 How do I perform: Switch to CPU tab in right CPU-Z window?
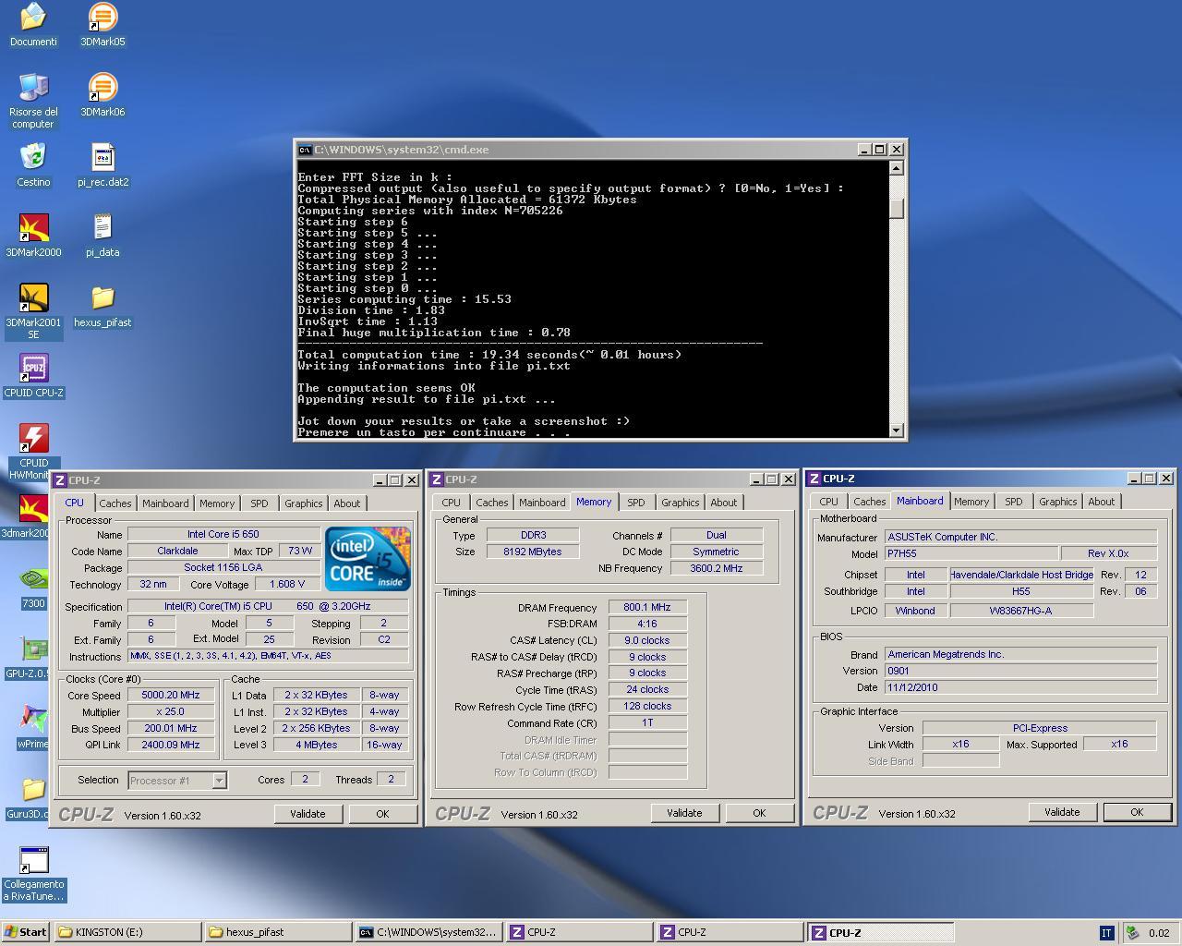coord(828,502)
